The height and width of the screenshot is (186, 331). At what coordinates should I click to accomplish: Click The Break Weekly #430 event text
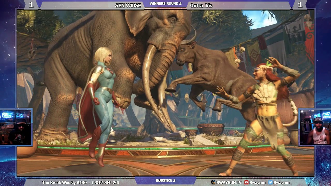pyautogui.click(x=81, y=182)
